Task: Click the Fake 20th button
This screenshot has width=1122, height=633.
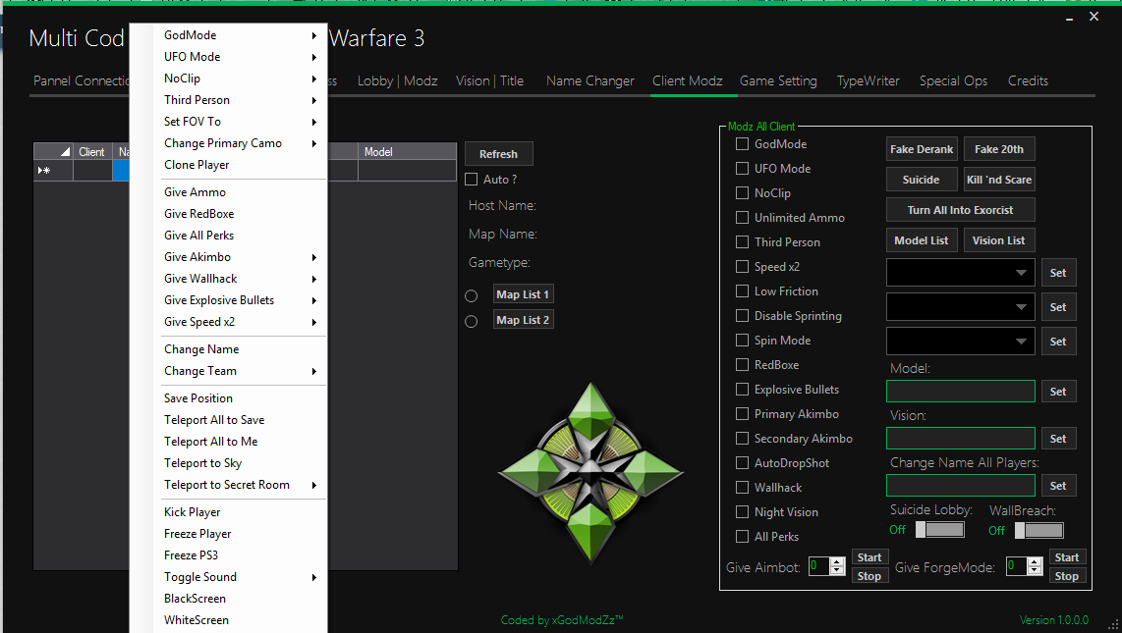Action: coord(999,148)
